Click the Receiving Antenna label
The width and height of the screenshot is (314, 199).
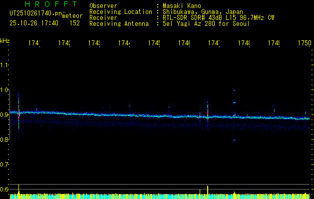tap(119, 24)
